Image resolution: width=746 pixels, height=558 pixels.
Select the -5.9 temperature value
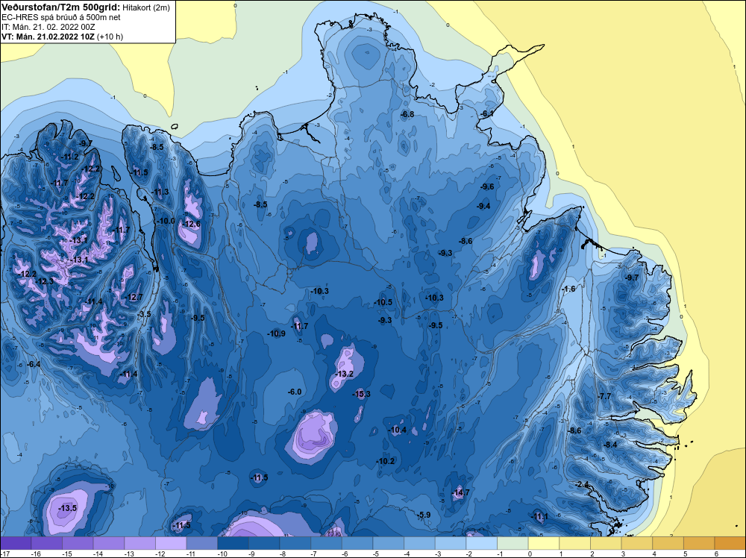coord(424,515)
